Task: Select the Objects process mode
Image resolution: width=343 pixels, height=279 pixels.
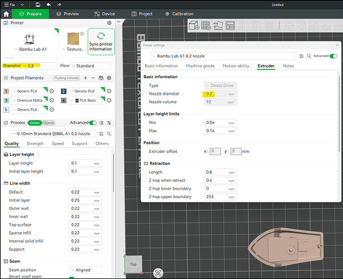Action: 48,123
